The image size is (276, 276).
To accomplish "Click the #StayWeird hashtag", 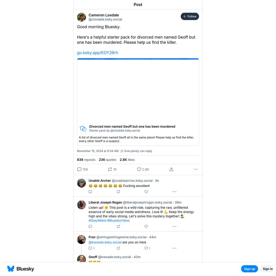I will (97, 221).
